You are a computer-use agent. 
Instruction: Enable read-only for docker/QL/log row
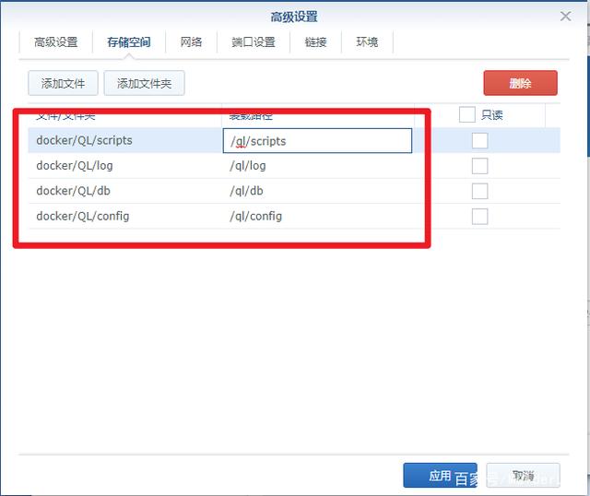coord(479,166)
